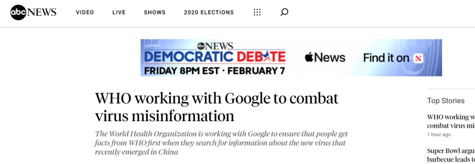Click the article italic summary paragraph

pos(221,143)
